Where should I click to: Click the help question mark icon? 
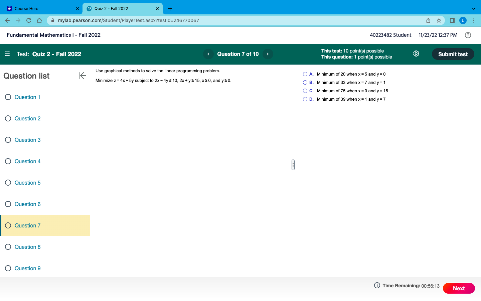[x=468, y=35]
